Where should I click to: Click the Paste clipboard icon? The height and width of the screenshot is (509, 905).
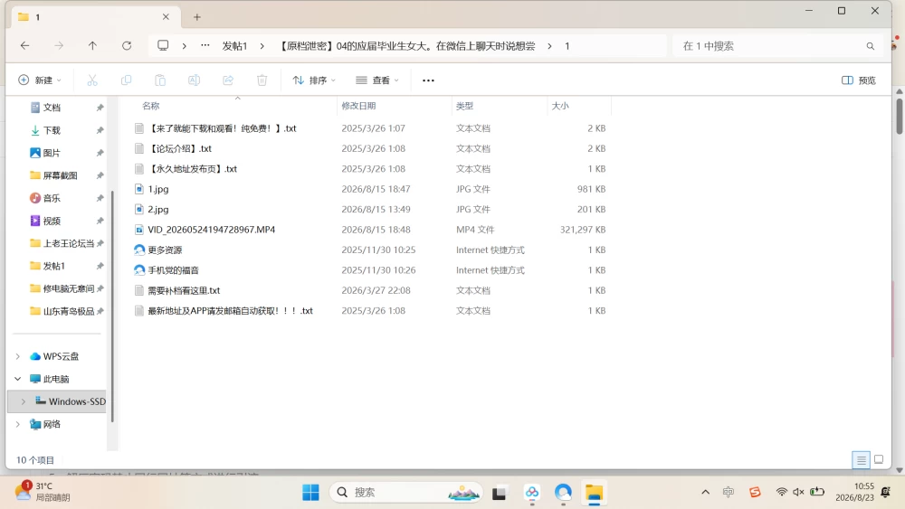pyautogui.click(x=160, y=80)
